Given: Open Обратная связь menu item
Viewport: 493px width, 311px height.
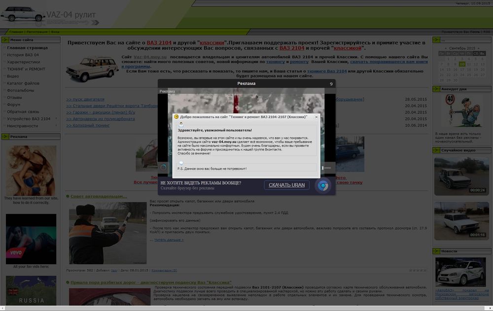Looking at the screenshot, I should pyautogui.click(x=23, y=111).
